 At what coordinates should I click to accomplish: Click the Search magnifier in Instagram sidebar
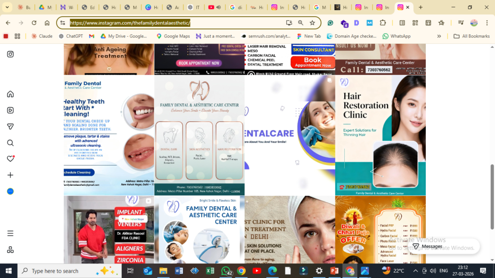[10, 143]
